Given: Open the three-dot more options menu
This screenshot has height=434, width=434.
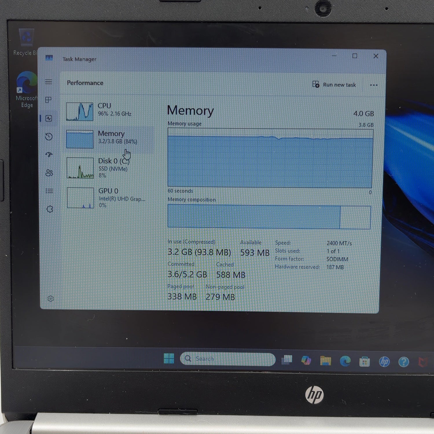Looking at the screenshot, I should (x=374, y=85).
